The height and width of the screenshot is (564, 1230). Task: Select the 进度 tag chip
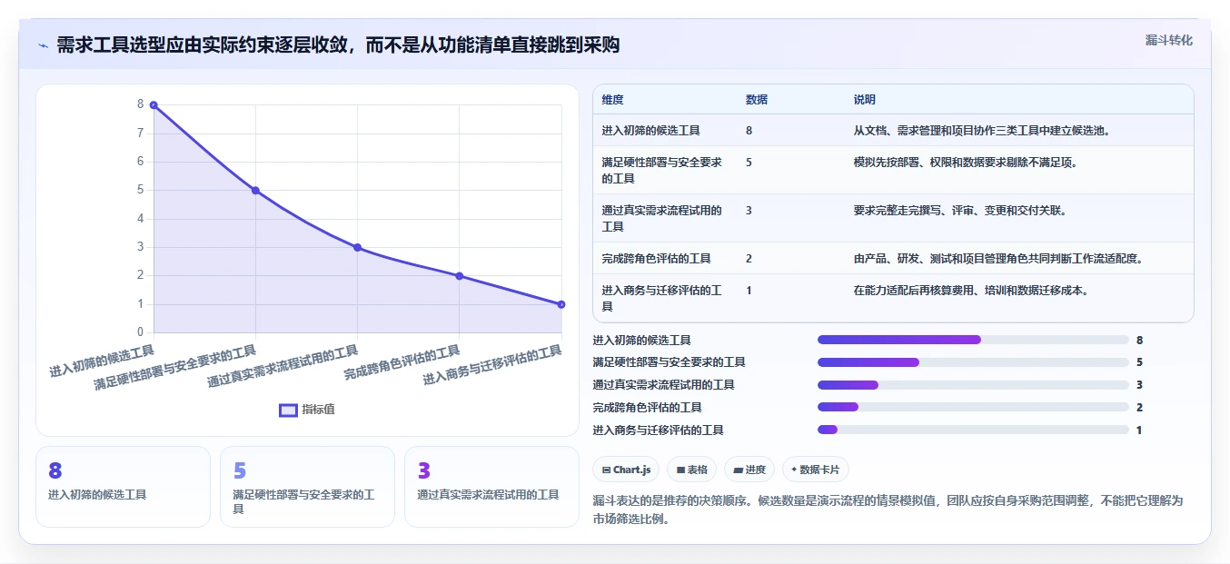coord(749,470)
